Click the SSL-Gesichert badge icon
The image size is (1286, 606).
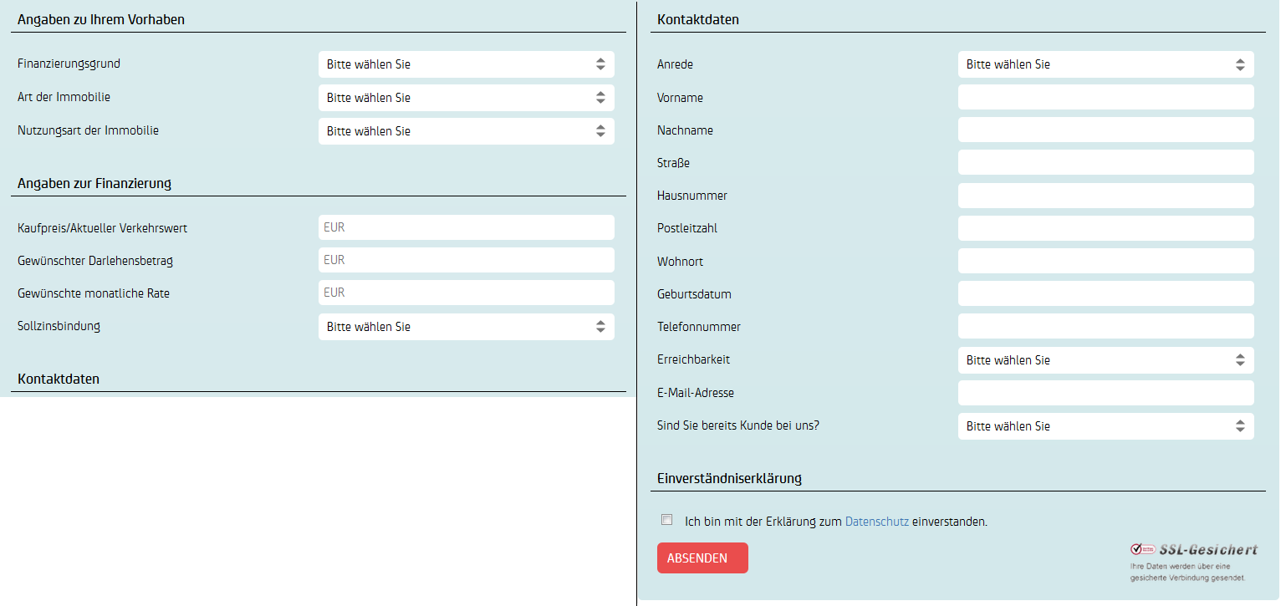[x=1142, y=549]
